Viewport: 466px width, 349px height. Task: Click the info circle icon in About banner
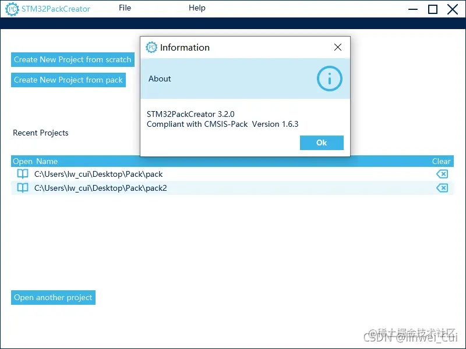coord(329,79)
